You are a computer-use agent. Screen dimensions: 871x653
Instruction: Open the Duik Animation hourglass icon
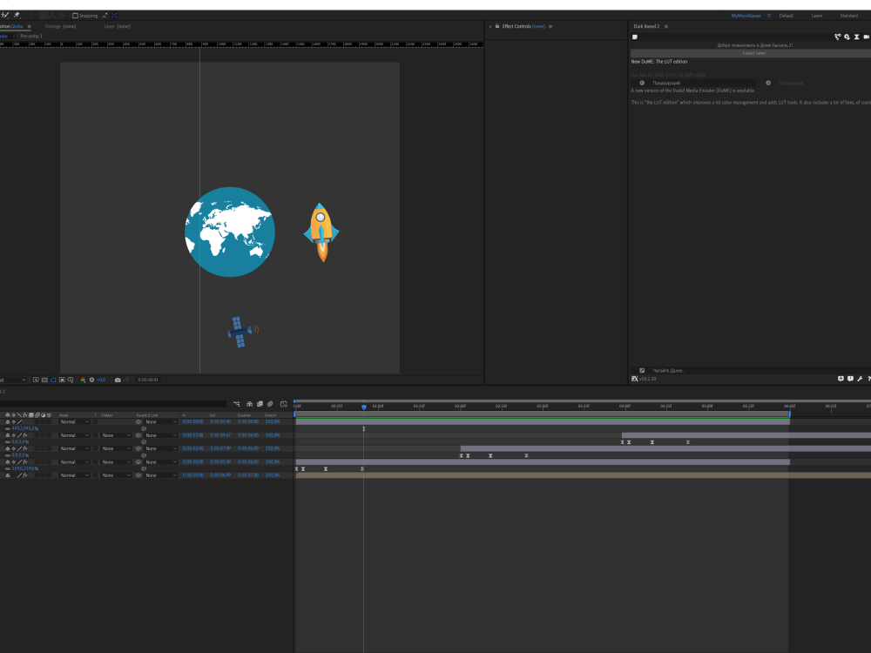[x=856, y=37]
